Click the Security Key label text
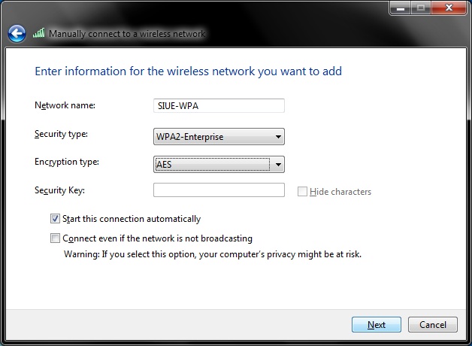Viewport: 472px width, 346px height. (60, 190)
